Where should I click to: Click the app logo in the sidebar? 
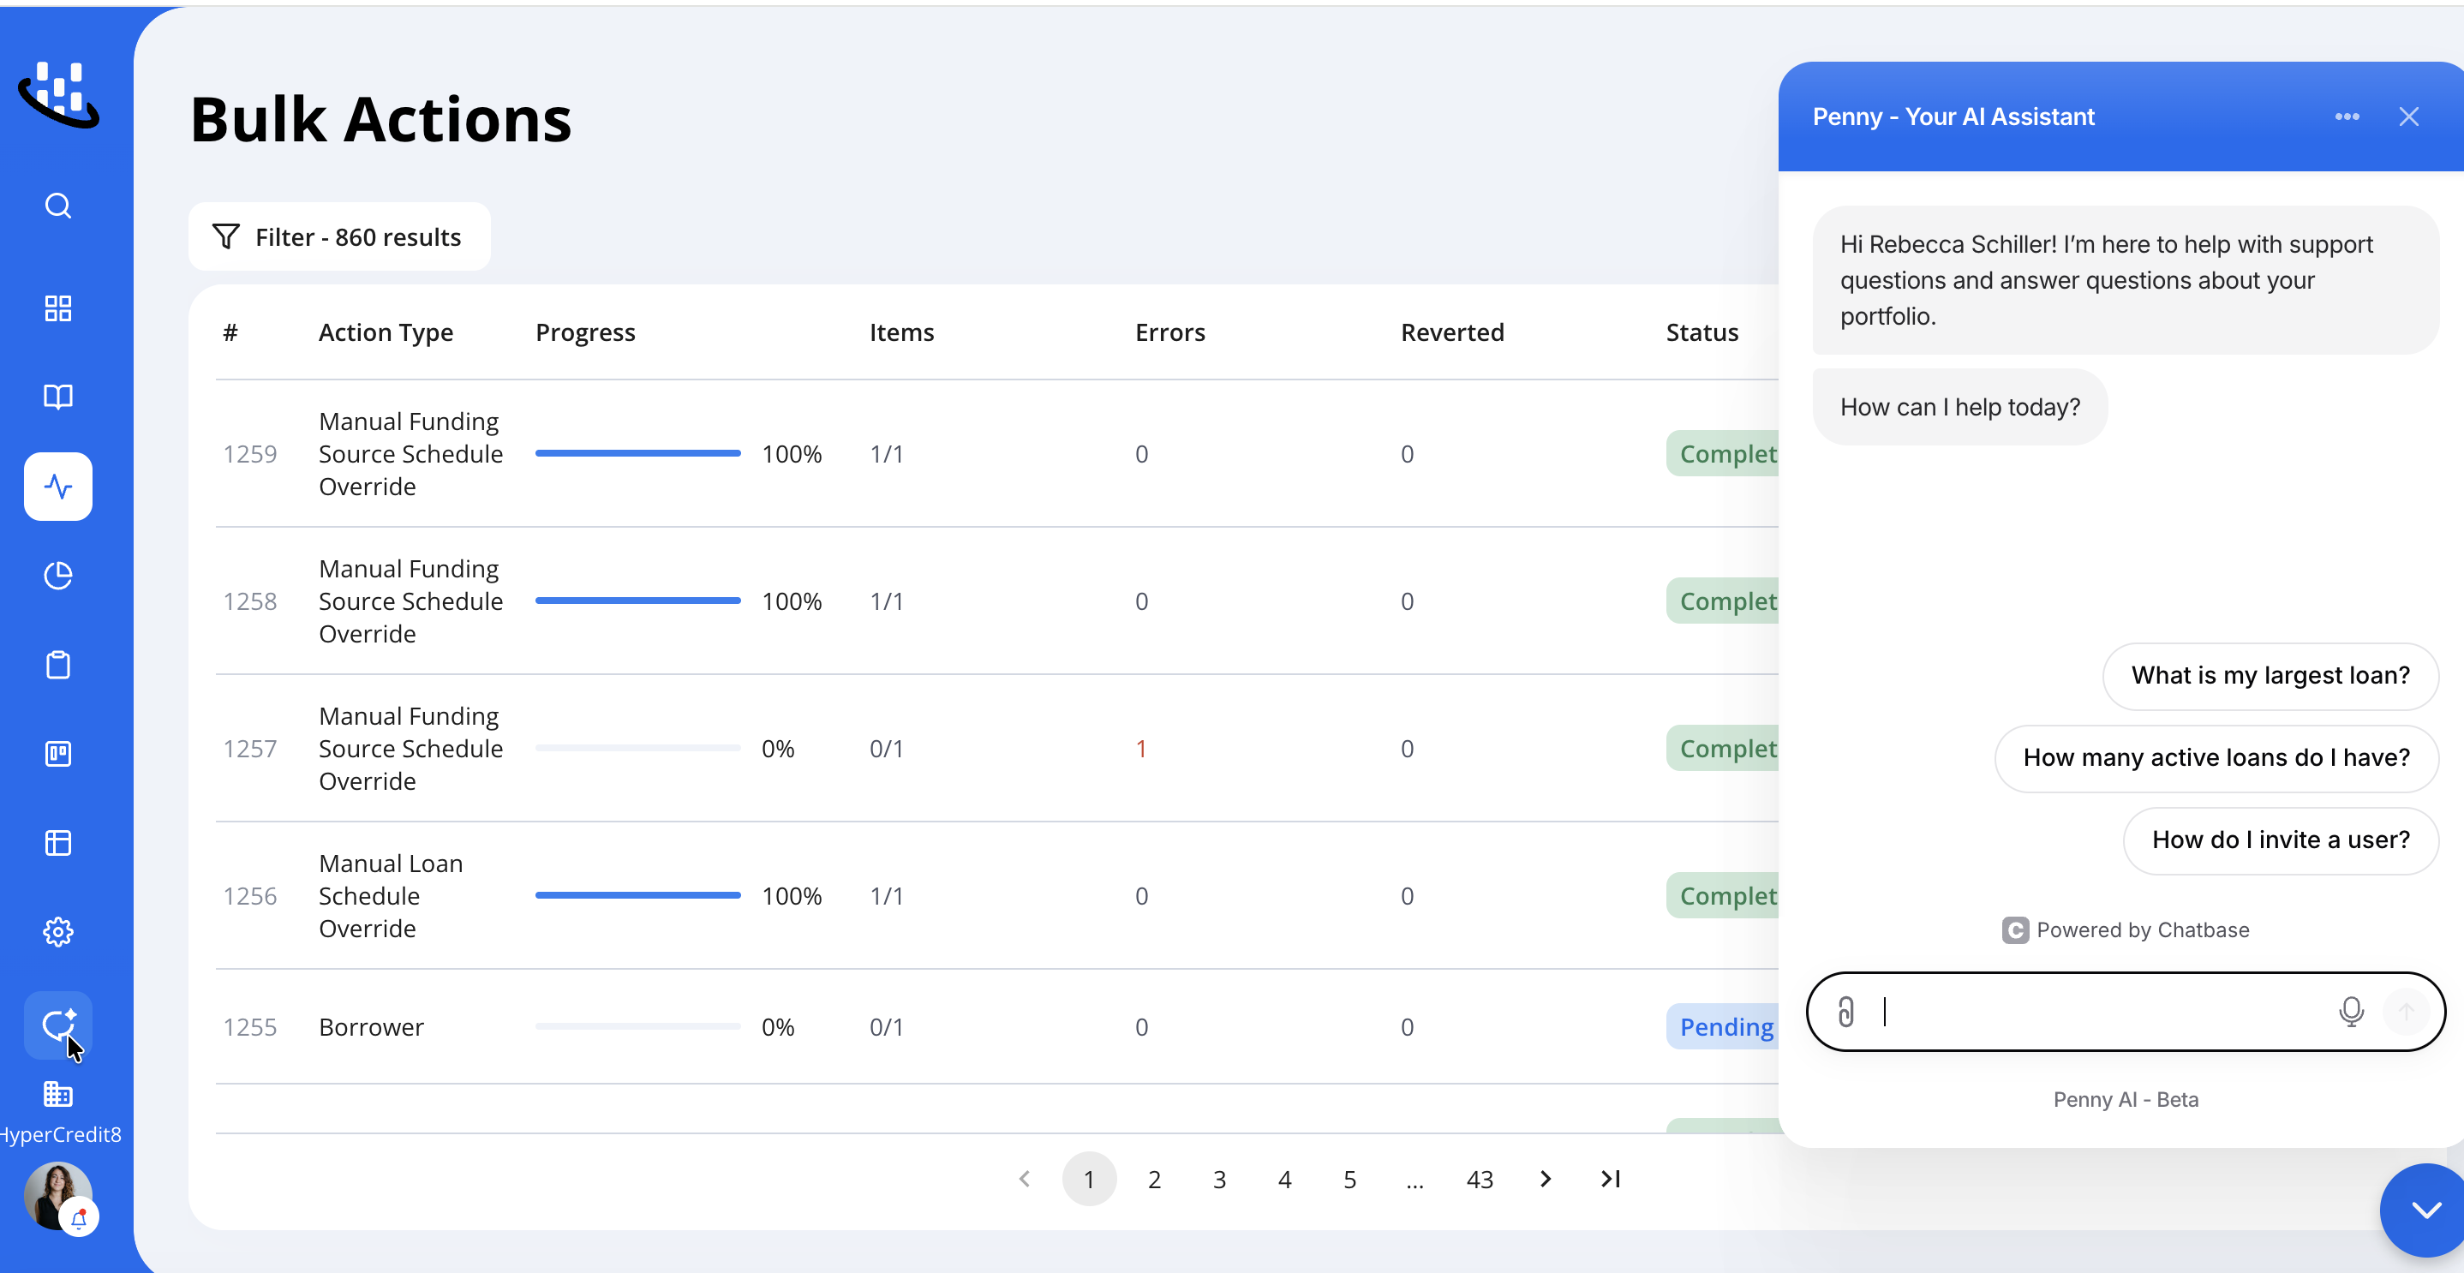58,93
